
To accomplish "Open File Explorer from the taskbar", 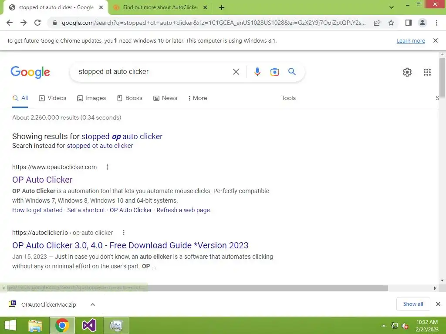I will [x=35, y=325].
